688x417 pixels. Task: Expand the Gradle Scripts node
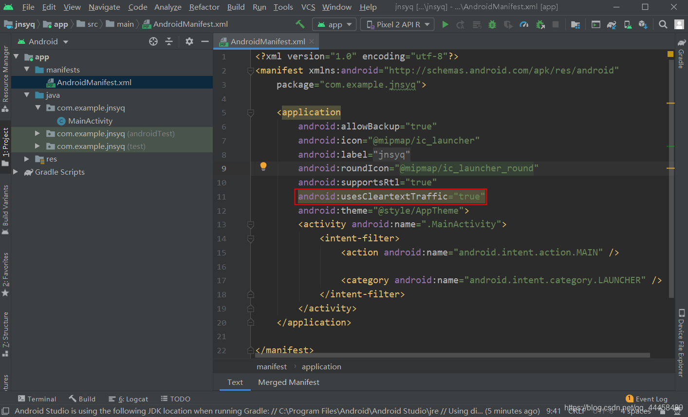tap(16, 172)
